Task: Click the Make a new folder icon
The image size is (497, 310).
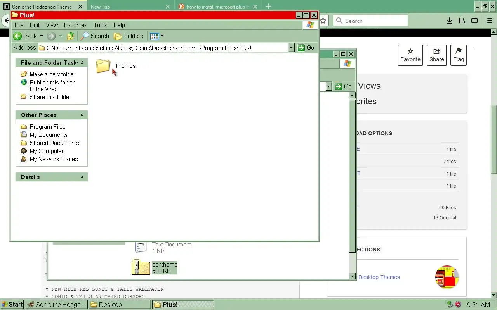Action: tap(24, 74)
